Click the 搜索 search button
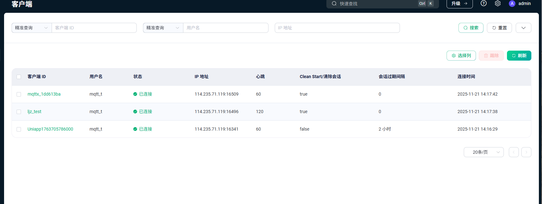This screenshot has height=204, width=542. pos(471,28)
